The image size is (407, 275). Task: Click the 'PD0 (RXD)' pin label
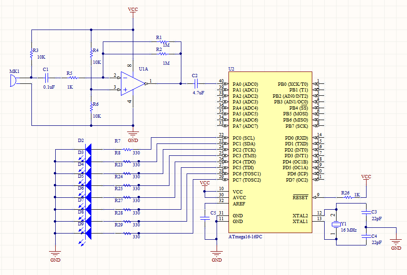coord(297,138)
